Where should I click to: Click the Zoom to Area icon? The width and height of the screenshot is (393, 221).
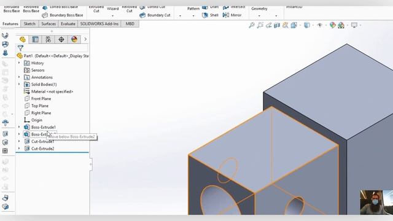260,25
